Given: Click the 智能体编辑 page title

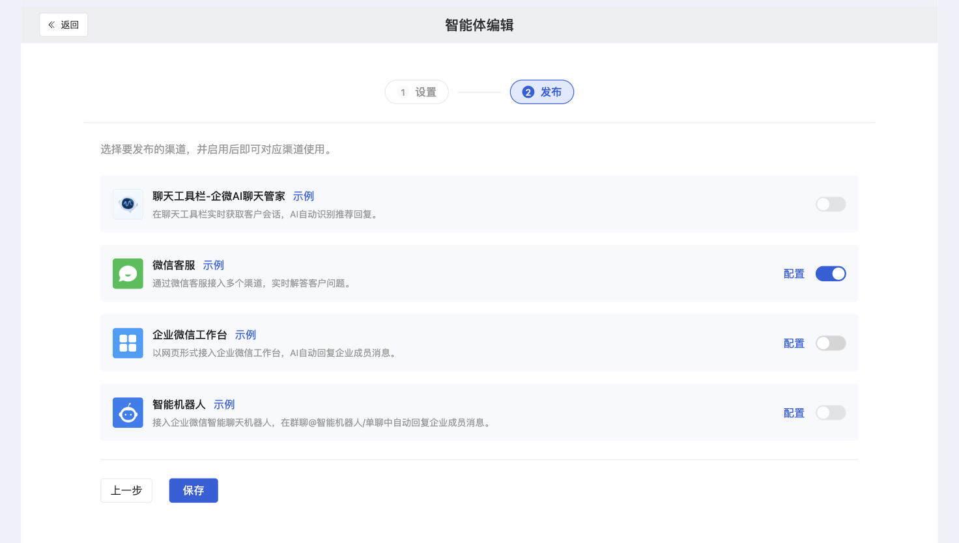Looking at the screenshot, I should pos(480,25).
